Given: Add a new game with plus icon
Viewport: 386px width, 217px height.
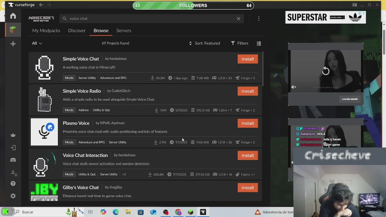Looking at the screenshot, I should pyautogui.click(x=13, y=44).
